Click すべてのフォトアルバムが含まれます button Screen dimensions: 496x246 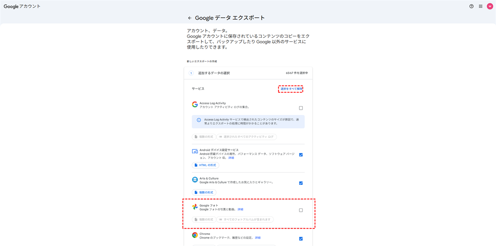pyautogui.click(x=245, y=220)
